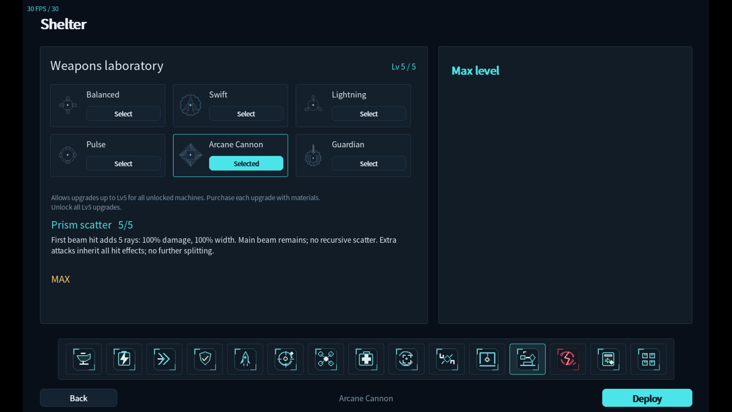Click the Selected button for Arcane Cannon
This screenshot has height=412, width=732.
246,164
